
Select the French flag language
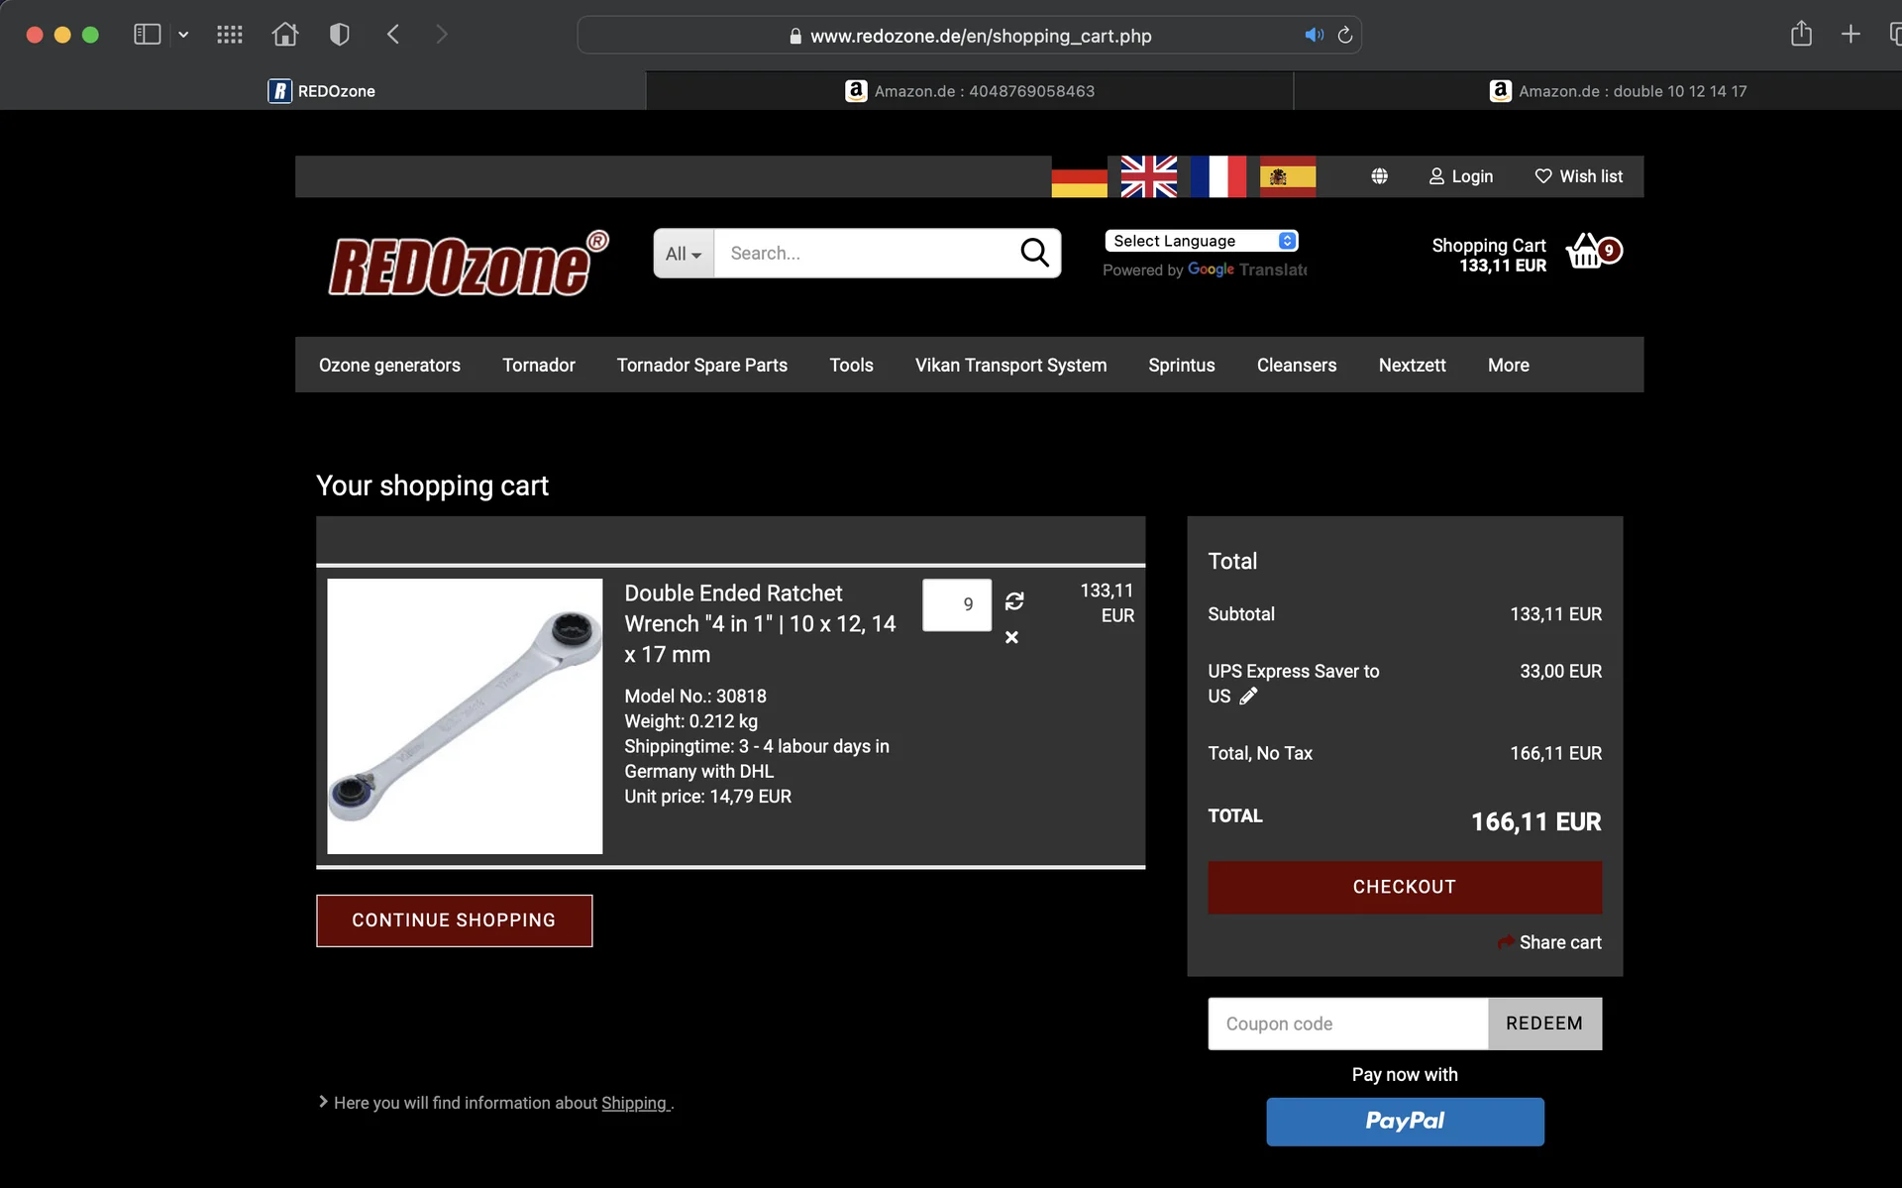[x=1218, y=176]
